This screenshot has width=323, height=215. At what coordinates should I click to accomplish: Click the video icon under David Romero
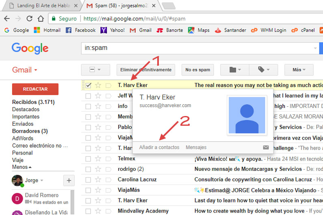pos(28,202)
